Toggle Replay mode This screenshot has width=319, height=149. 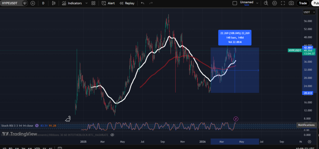[x=127, y=3]
